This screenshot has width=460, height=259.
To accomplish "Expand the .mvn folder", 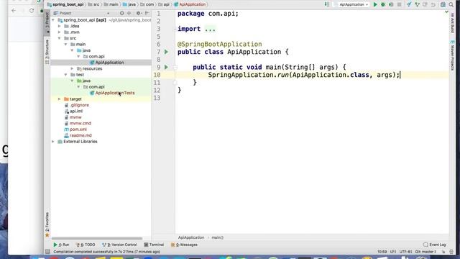I will tap(60, 32).
